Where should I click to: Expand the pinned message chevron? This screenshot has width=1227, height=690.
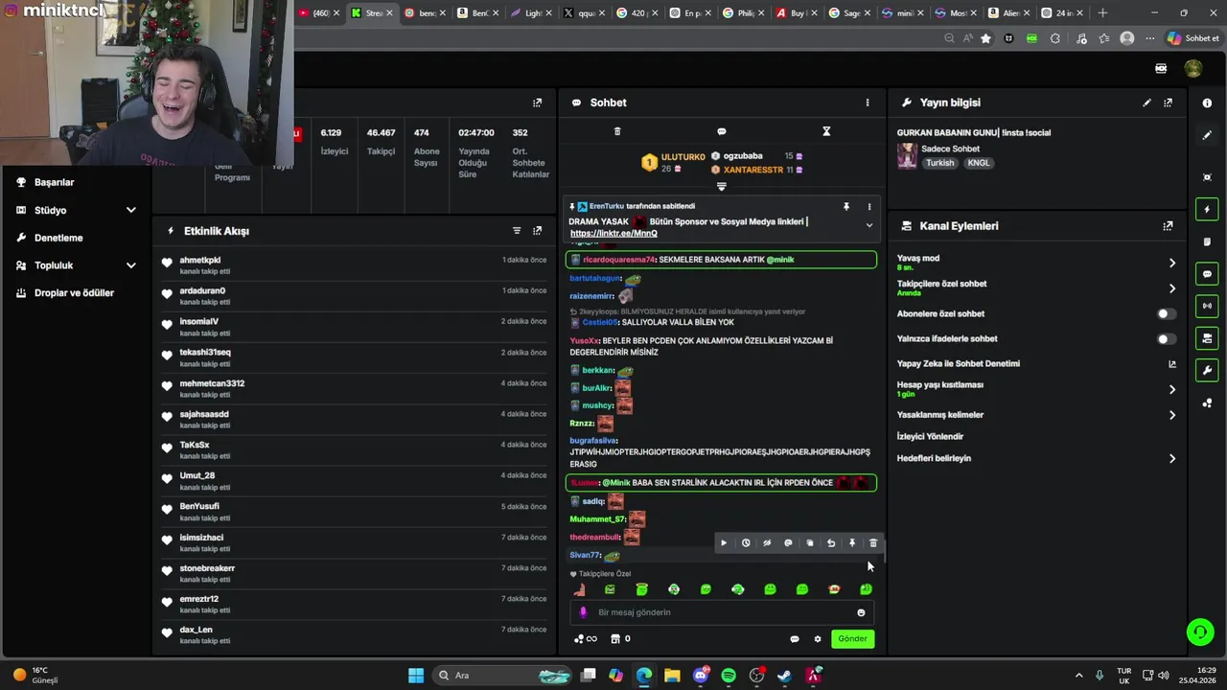pos(869,225)
